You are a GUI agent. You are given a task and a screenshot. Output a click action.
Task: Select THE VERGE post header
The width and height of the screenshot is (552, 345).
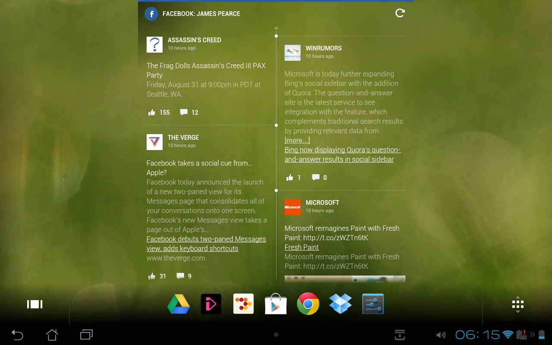point(183,138)
